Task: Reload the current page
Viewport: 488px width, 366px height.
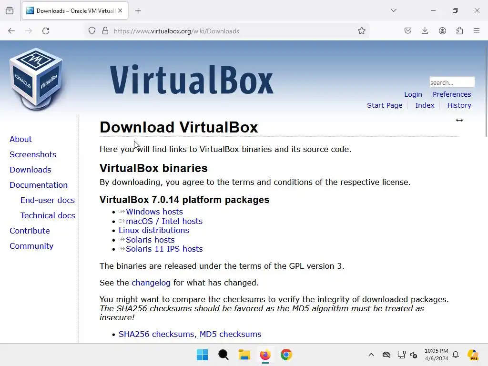Action: coord(46,31)
